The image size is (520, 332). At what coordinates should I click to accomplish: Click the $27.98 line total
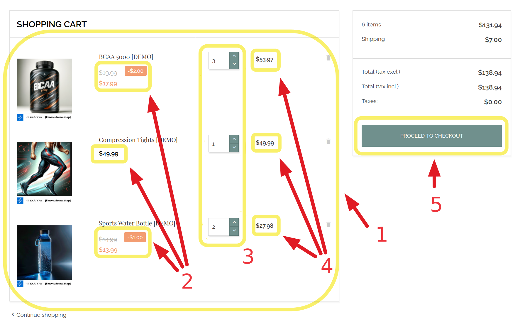click(x=265, y=226)
